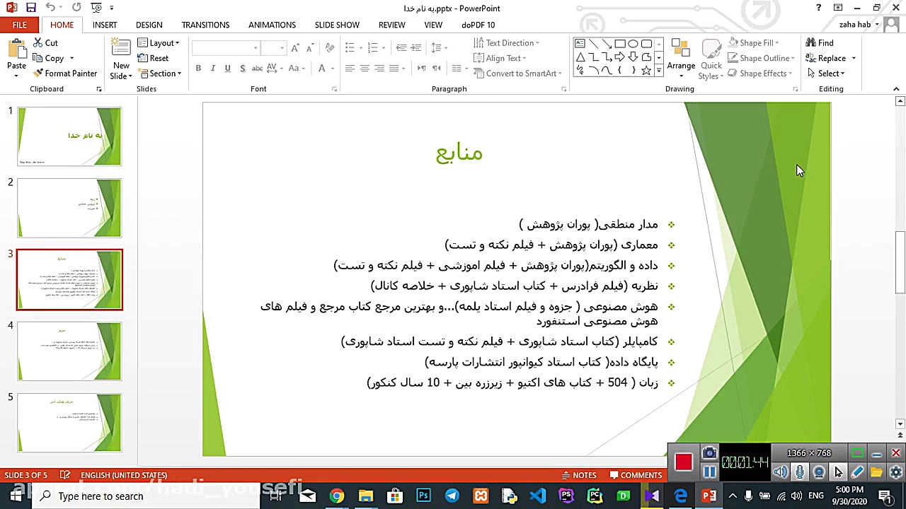Open the Layout dropdown
This screenshot has height=509, width=906.
pos(159,42)
